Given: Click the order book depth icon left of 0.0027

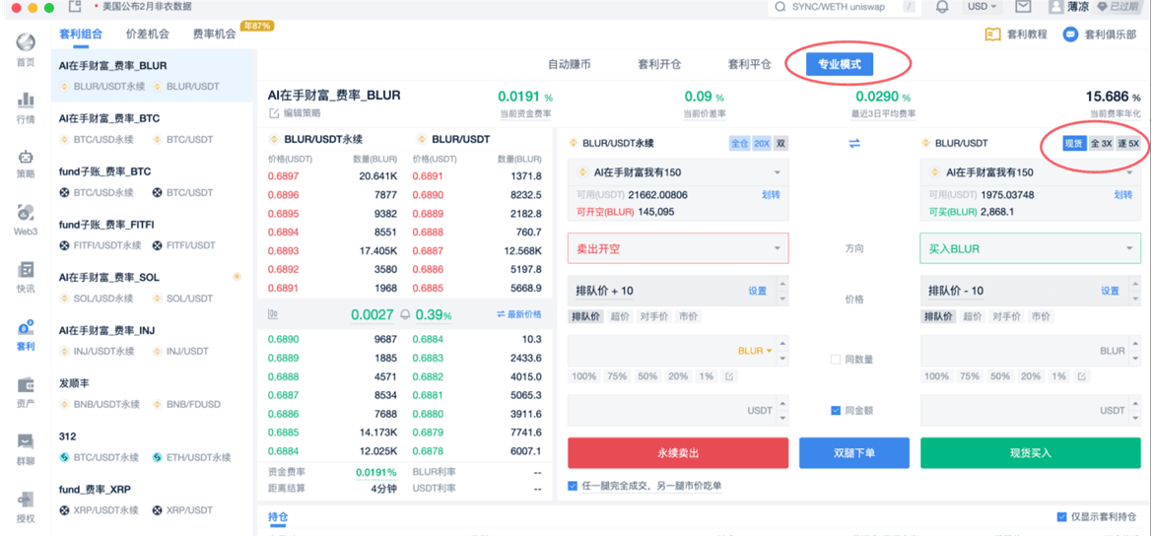Looking at the screenshot, I should pos(273,314).
